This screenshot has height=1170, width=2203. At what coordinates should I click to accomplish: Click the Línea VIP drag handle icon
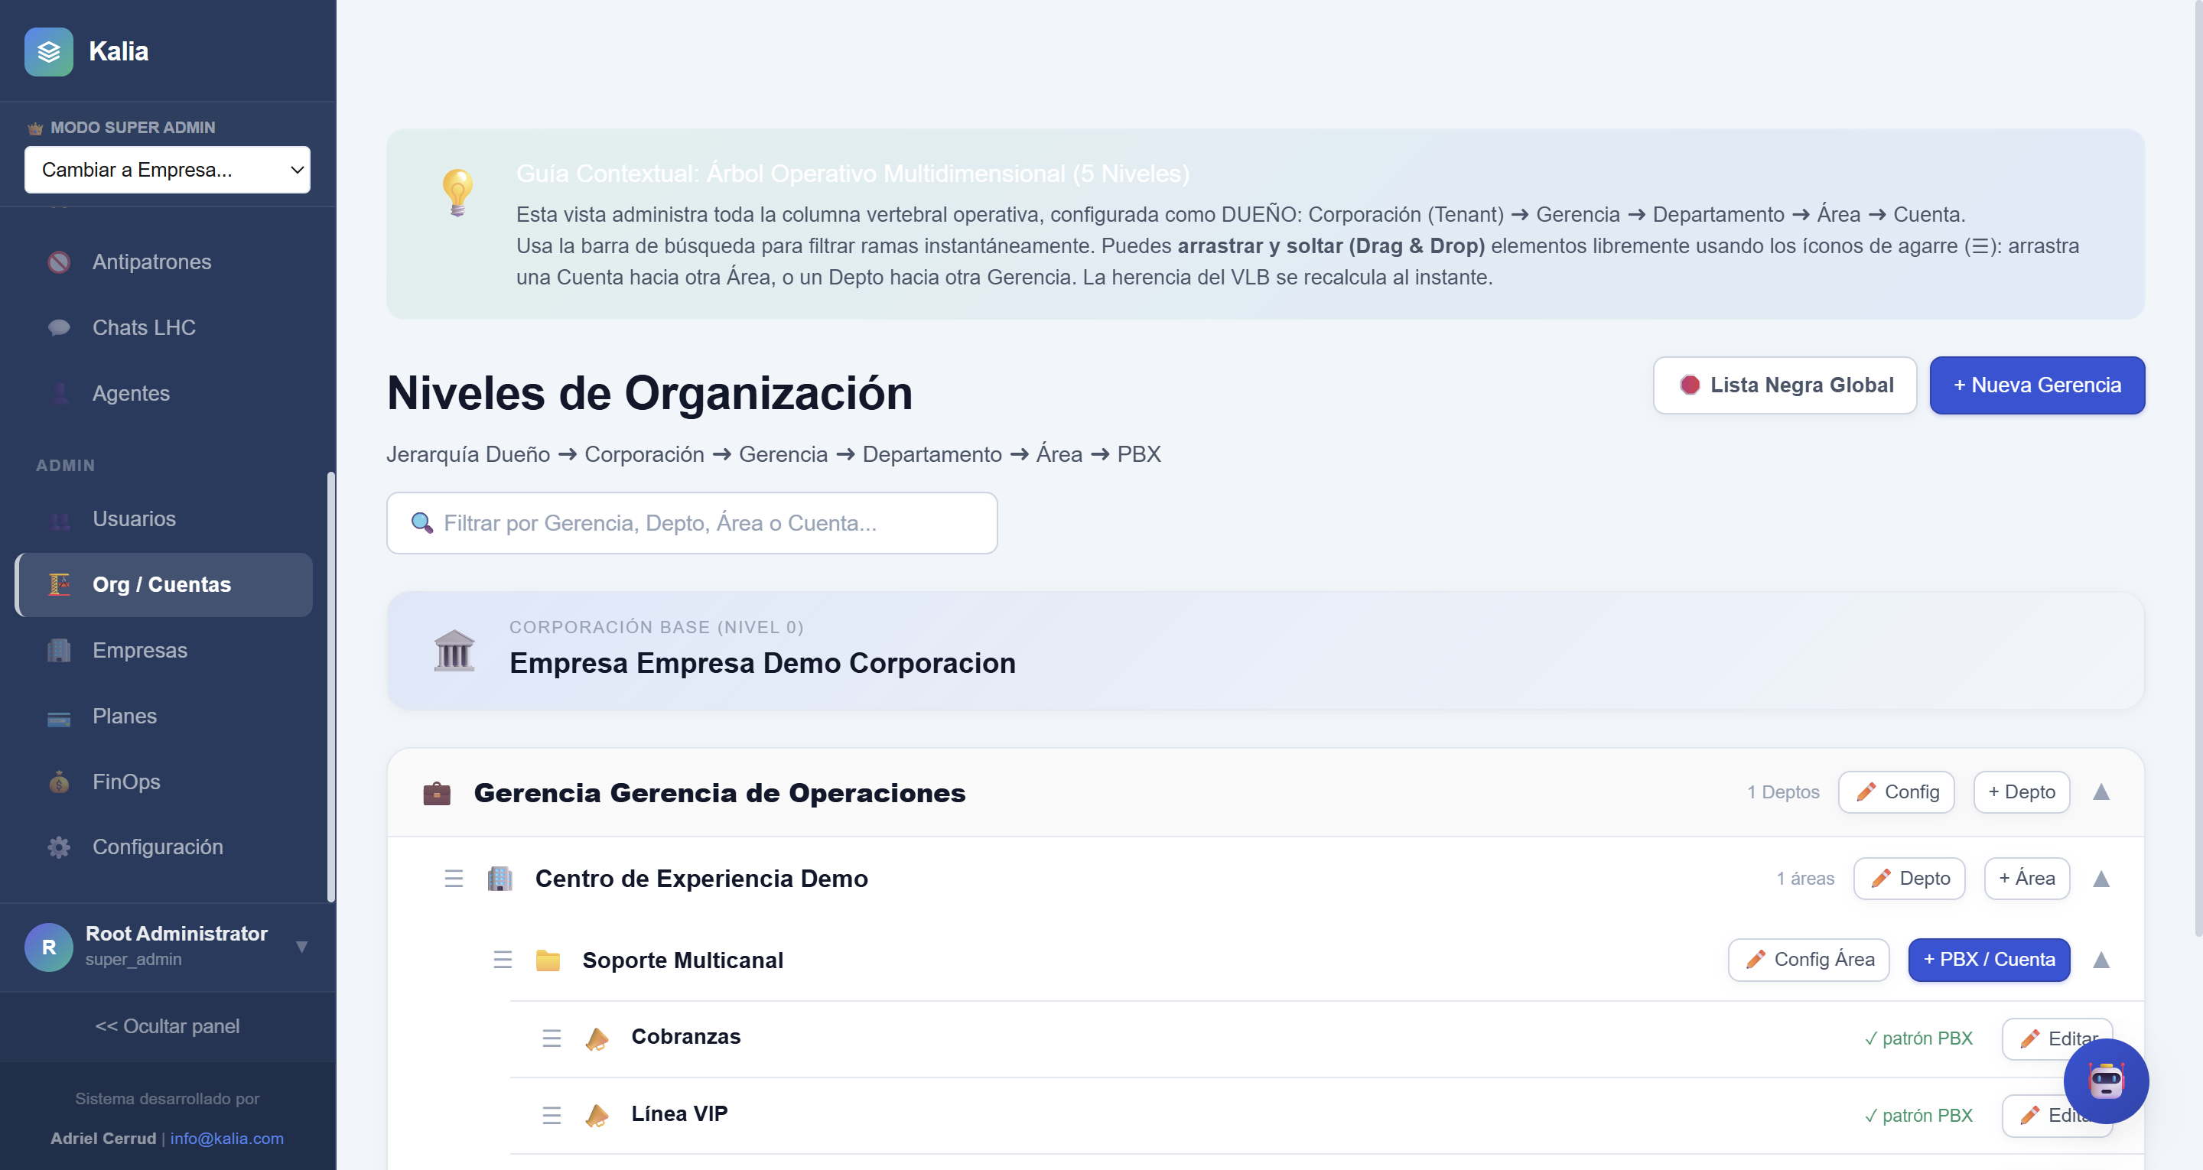[552, 1115]
